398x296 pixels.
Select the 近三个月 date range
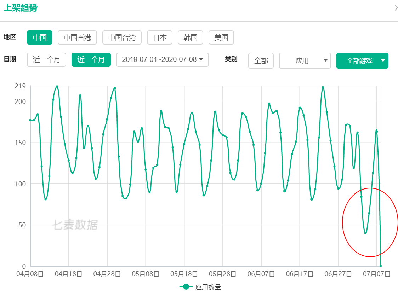(91, 60)
